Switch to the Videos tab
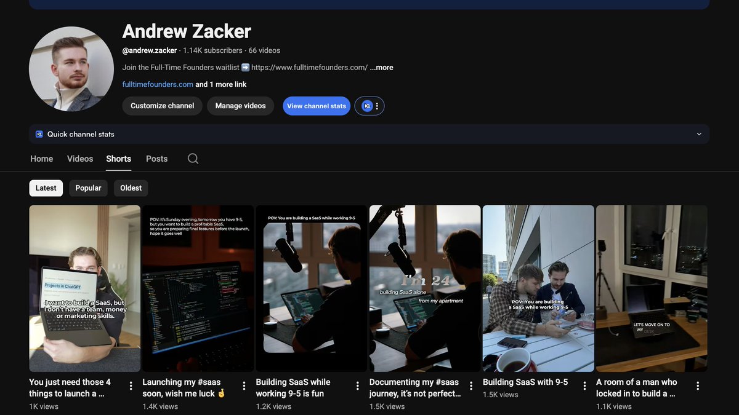 [x=79, y=159]
